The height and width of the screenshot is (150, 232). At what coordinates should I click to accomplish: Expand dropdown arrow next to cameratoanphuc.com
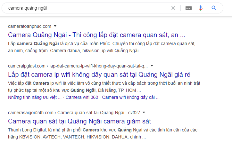coord(55,26)
